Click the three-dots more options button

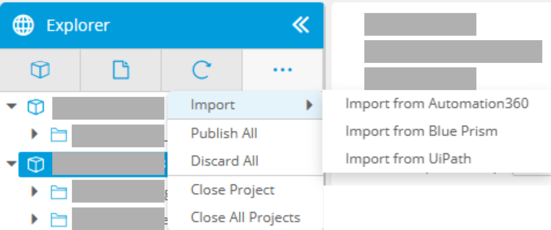(283, 70)
